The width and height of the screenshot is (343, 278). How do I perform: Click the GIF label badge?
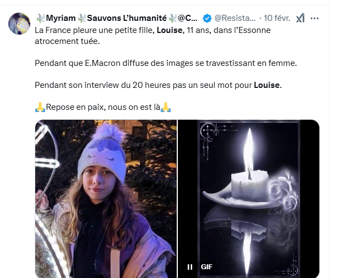pyautogui.click(x=206, y=267)
